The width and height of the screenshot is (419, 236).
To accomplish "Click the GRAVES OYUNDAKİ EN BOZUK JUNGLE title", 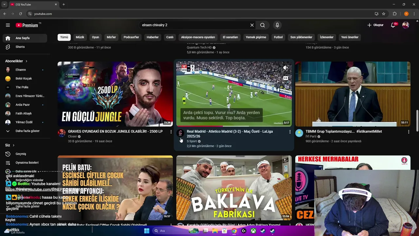I will (115, 131).
